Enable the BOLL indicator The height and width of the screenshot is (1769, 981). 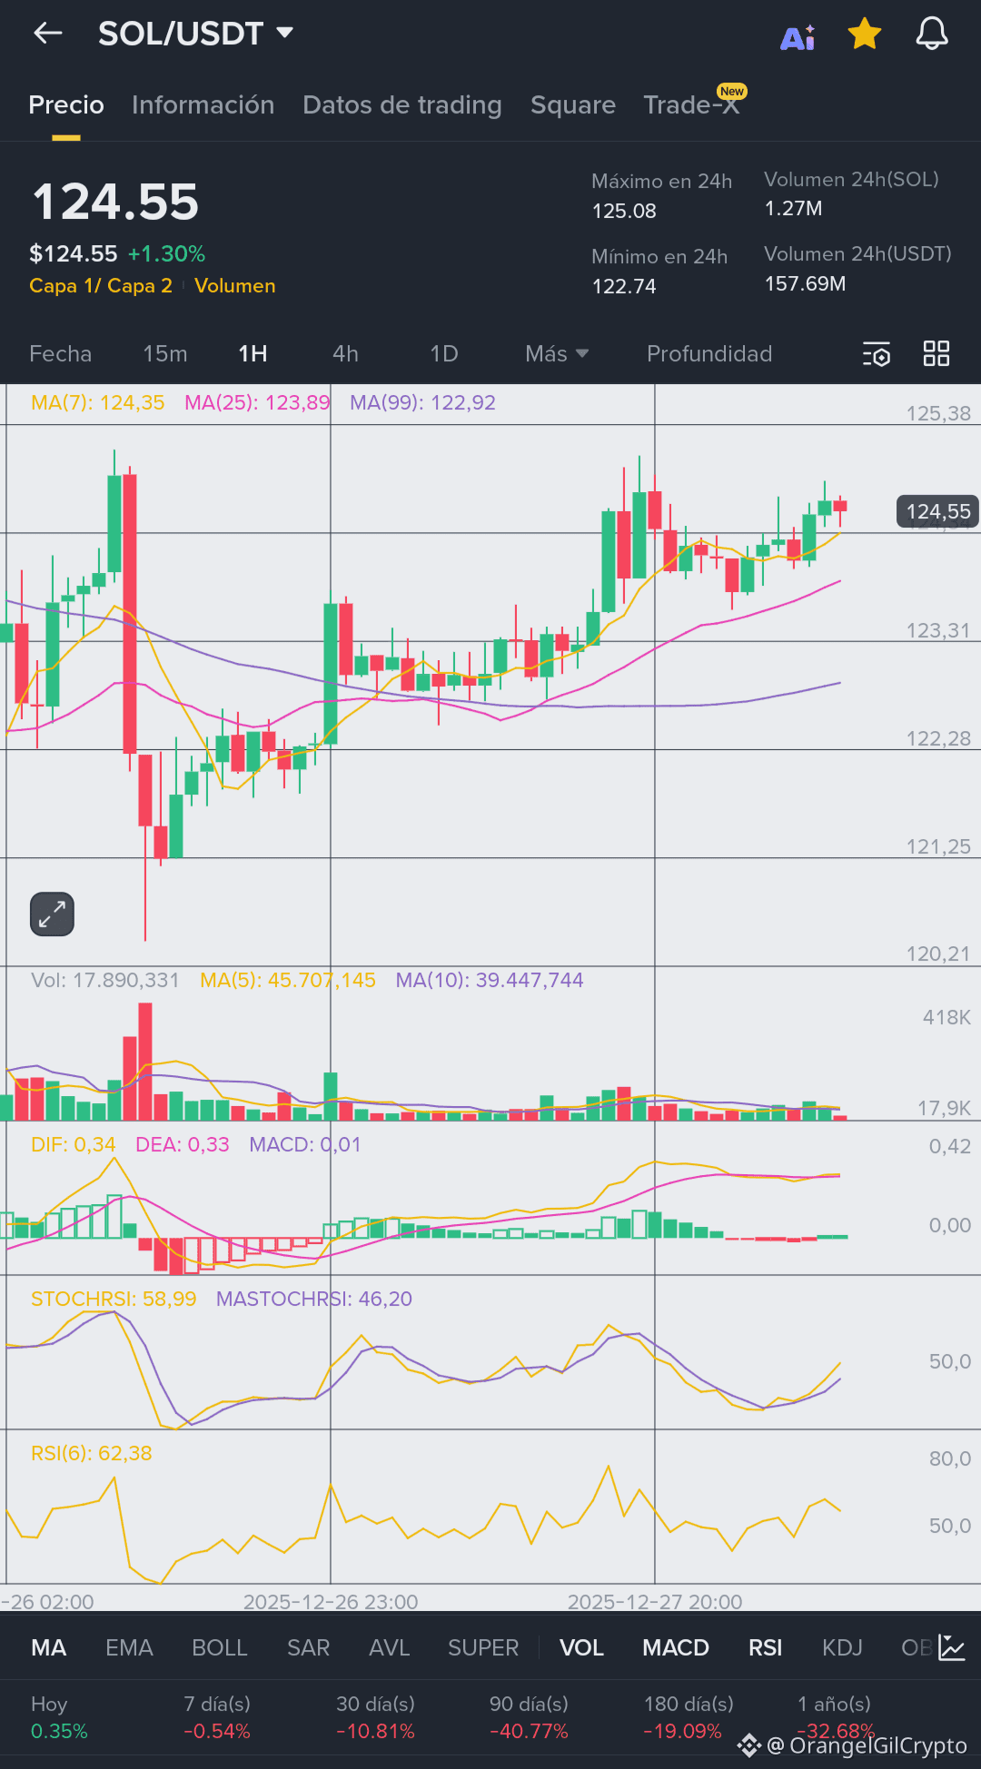point(219,1647)
